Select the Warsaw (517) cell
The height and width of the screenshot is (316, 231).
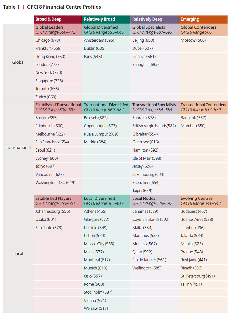(x=96, y=309)
